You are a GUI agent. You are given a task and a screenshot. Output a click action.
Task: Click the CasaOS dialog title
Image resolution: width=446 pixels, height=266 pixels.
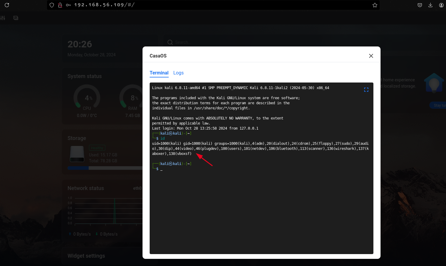point(158,56)
